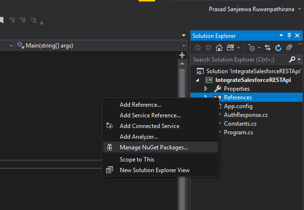Click the editor split window handle icon
The width and height of the screenshot is (304, 210).
click(182, 55)
